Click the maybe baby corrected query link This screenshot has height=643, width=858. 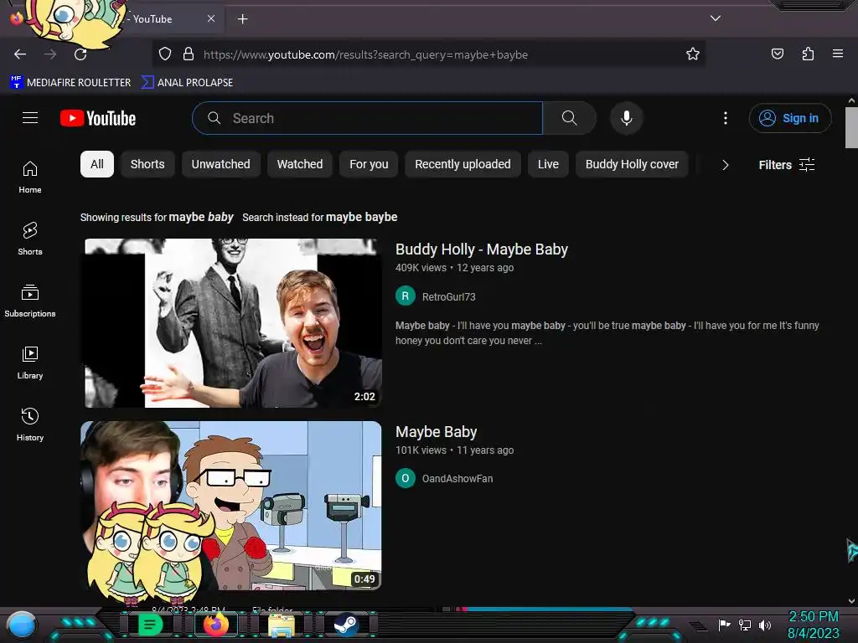click(x=201, y=217)
